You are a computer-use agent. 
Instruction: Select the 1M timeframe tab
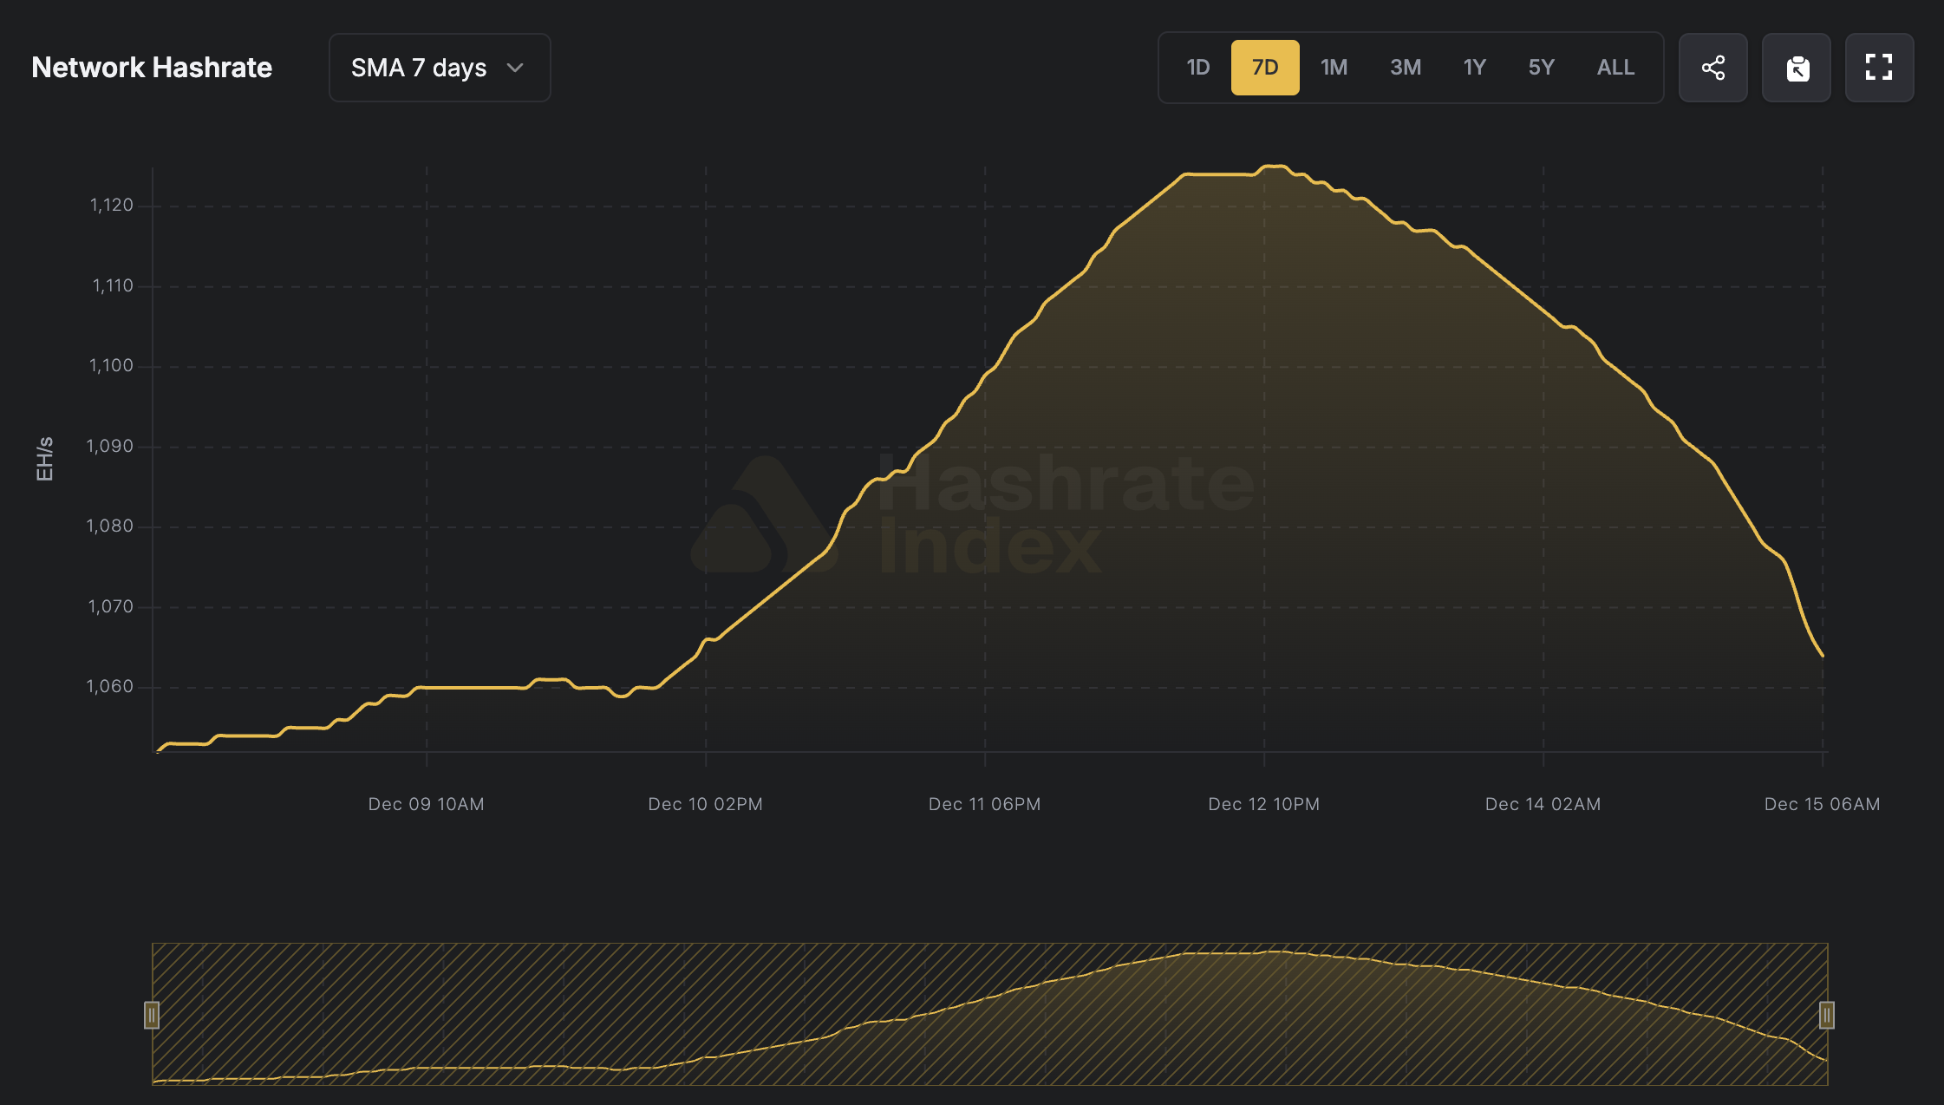1334,67
